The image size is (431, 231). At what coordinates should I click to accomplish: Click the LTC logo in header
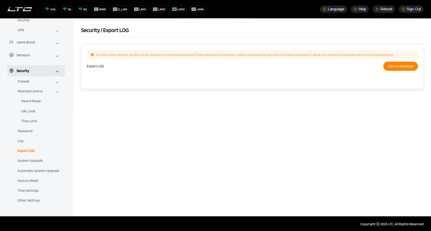click(x=19, y=9)
